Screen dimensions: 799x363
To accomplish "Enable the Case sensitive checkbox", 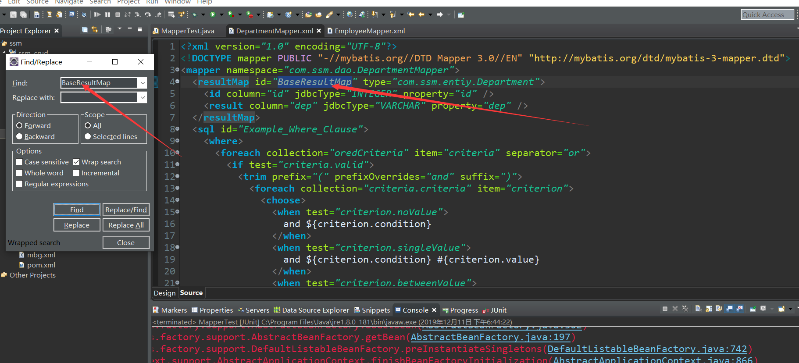I will [x=19, y=162].
